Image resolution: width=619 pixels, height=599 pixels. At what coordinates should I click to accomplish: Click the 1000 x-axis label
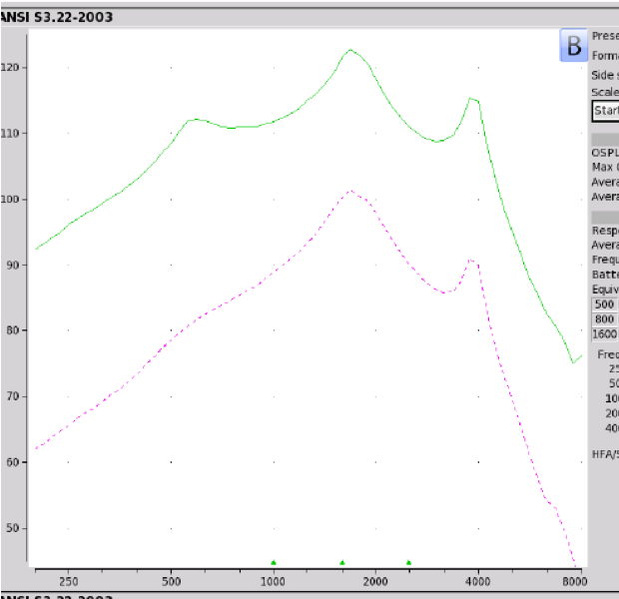(x=273, y=581)
